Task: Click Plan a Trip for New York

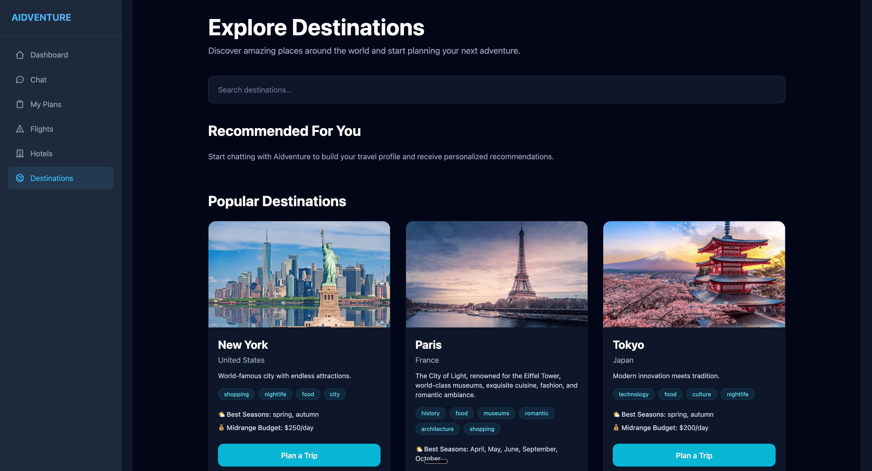Action: pyautogui.click(x=299, y=455)
